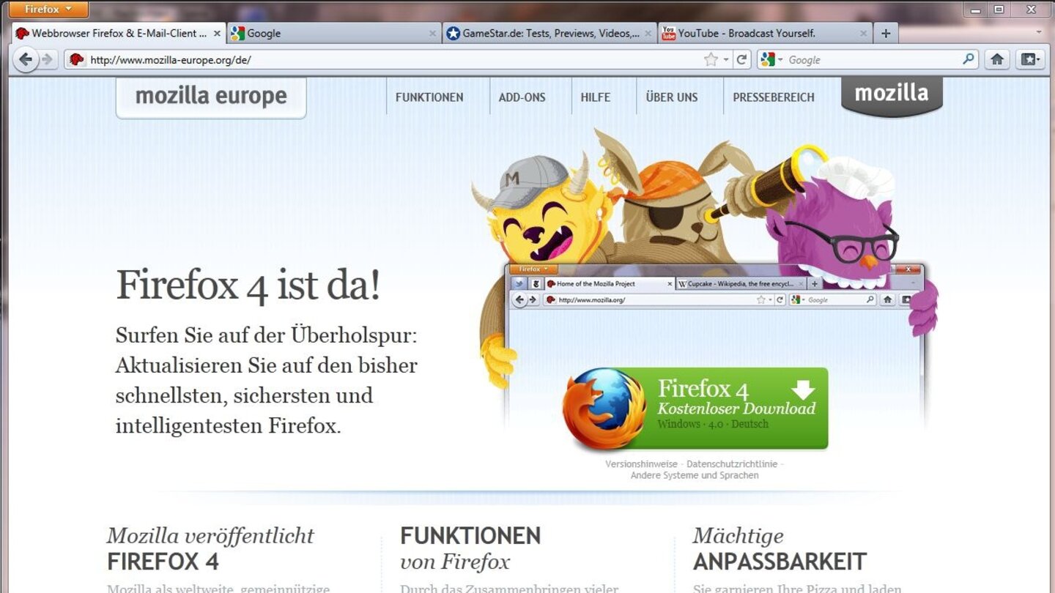Close the Google tab

coord(432,34)
